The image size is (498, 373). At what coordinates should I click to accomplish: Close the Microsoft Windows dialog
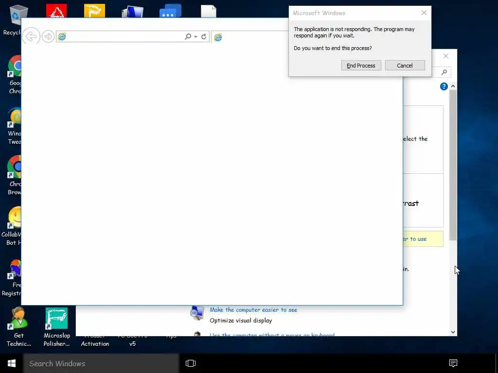pos(424,13)
